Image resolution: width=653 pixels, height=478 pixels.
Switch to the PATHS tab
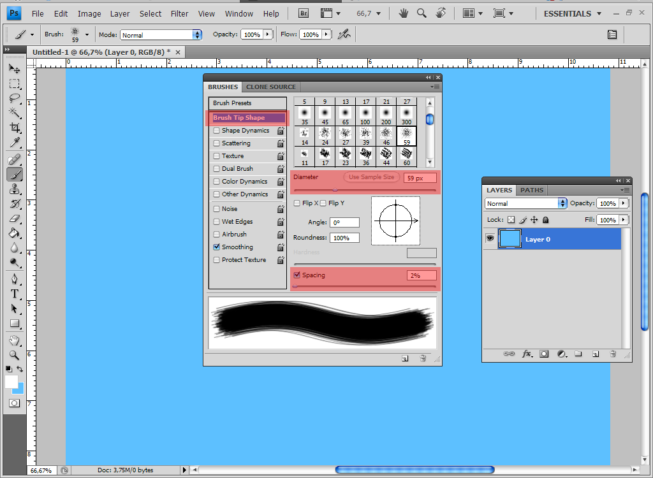532,191
